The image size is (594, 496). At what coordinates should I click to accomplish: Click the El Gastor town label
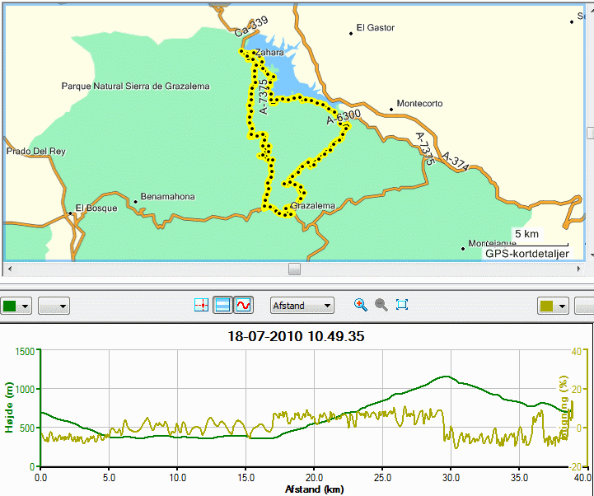376,28
